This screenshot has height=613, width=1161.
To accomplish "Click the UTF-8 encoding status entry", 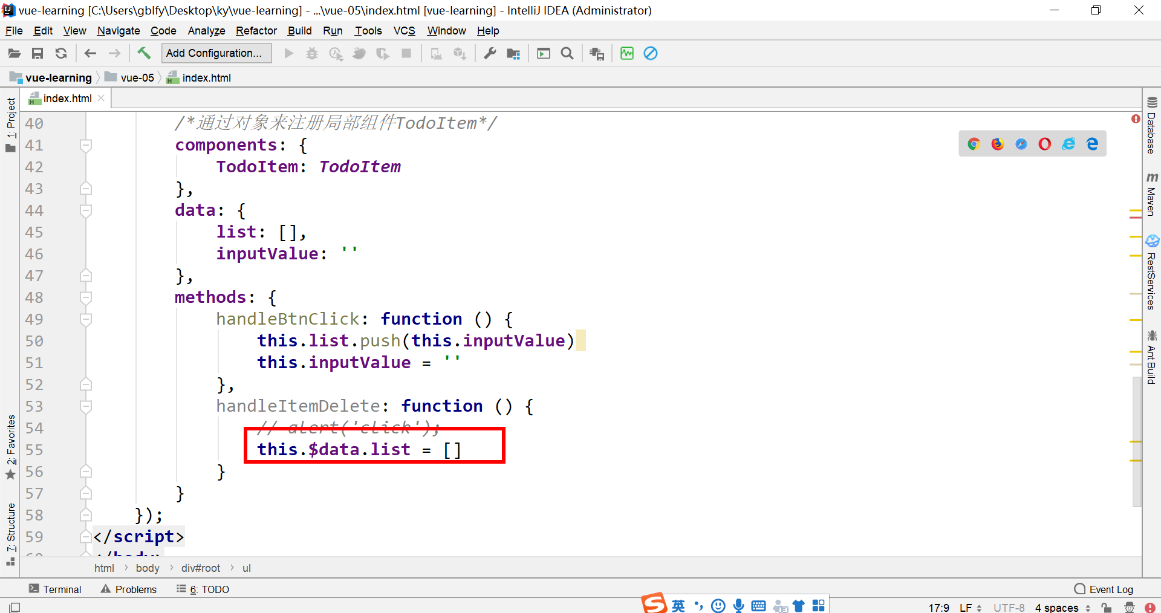I will (1009, 608).
